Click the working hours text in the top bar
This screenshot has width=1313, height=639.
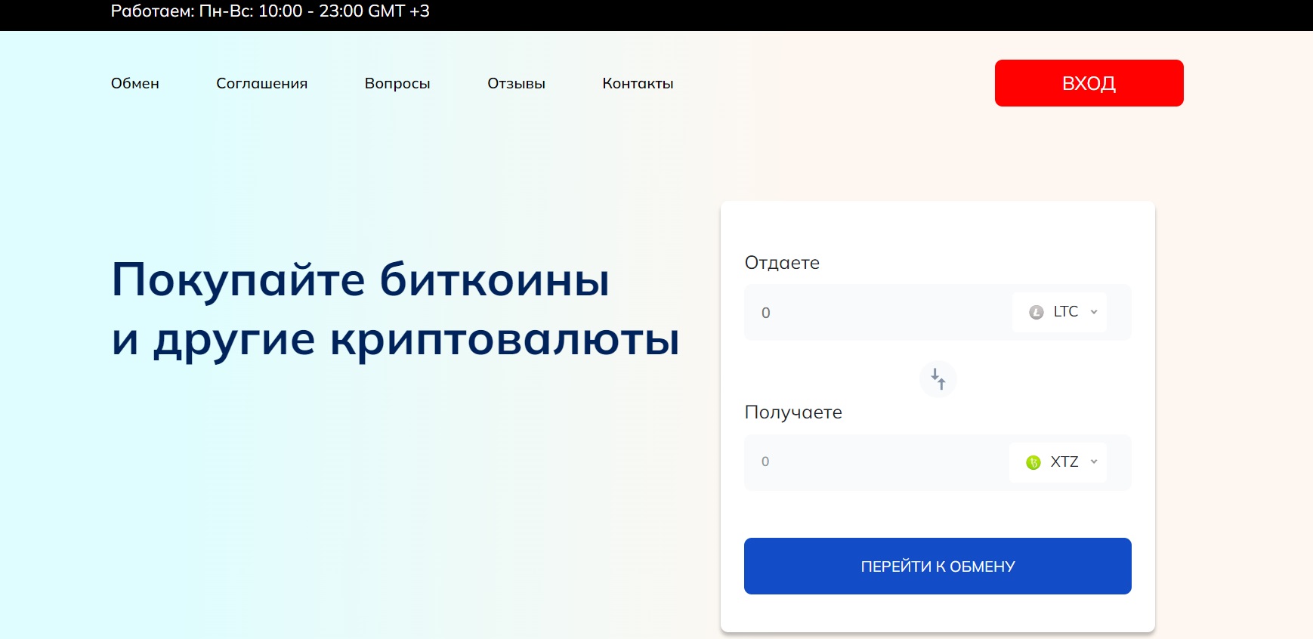point(270,11)
